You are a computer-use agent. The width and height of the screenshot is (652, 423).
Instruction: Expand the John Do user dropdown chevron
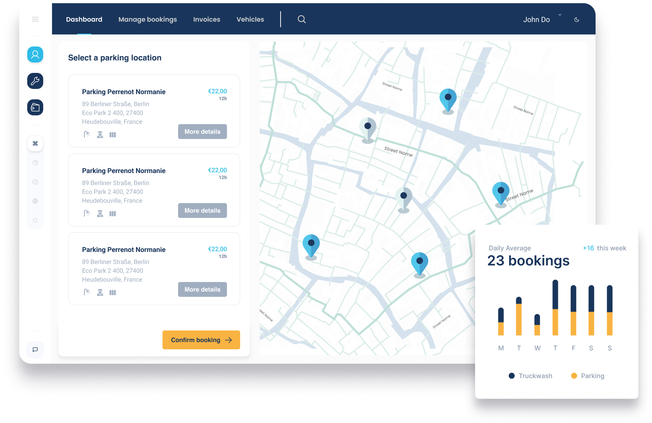coord(560,15)
